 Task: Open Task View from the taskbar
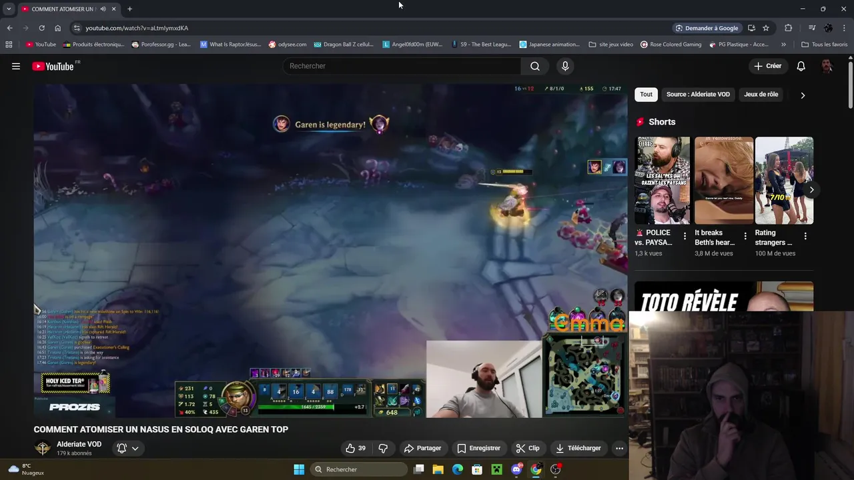pyautogui.click(x=419, y=469)
